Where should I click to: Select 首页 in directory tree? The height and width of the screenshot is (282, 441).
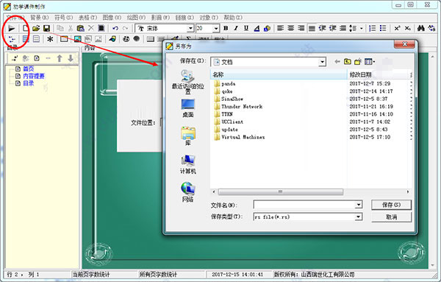tap(29, 68)
